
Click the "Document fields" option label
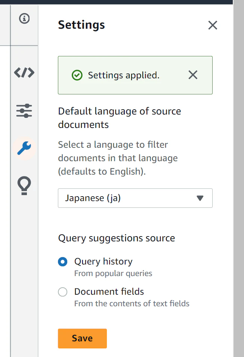click(x=109, y=292)
